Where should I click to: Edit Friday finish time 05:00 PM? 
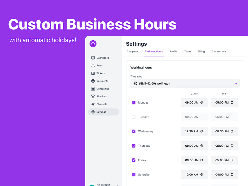224,160
